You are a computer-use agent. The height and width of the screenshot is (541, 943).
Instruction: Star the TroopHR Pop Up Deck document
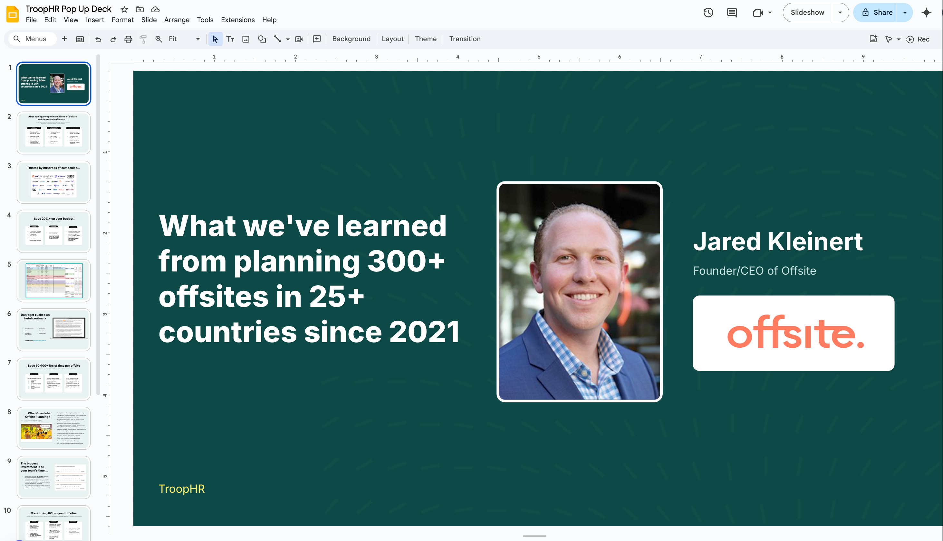tap(124, 9)
